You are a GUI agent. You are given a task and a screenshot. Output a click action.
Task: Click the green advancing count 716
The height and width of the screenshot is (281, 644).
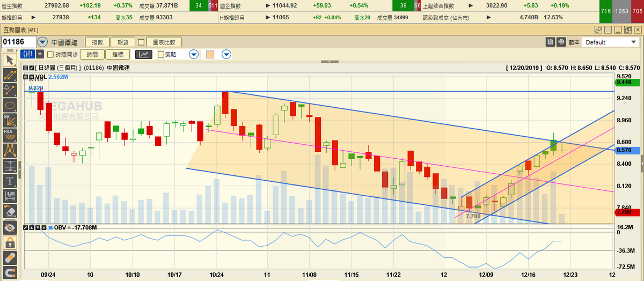[x=606, y=11]
